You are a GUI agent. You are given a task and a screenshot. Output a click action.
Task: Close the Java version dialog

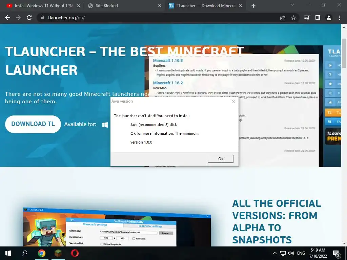point(233,101)
